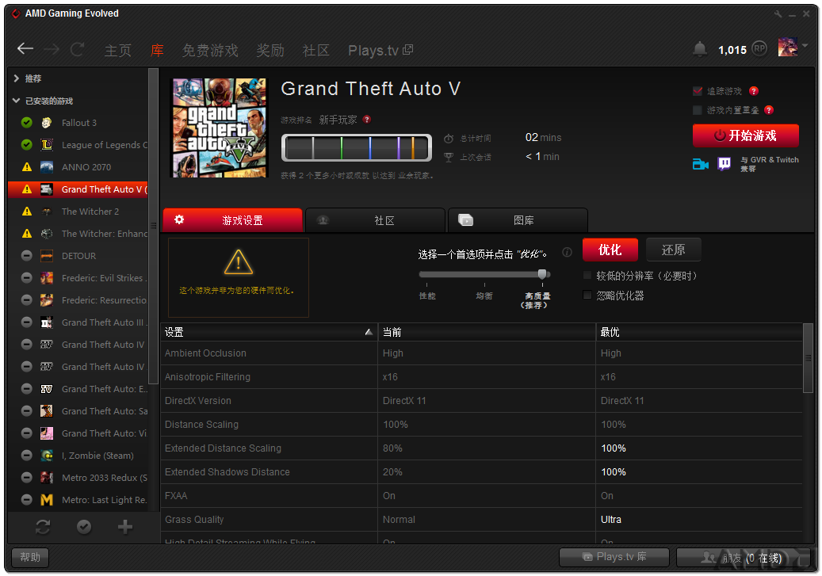The height and width of the screenshot is (576, 822).
Task: Open the 奖励 tab
Action: (x=270, y=51)
